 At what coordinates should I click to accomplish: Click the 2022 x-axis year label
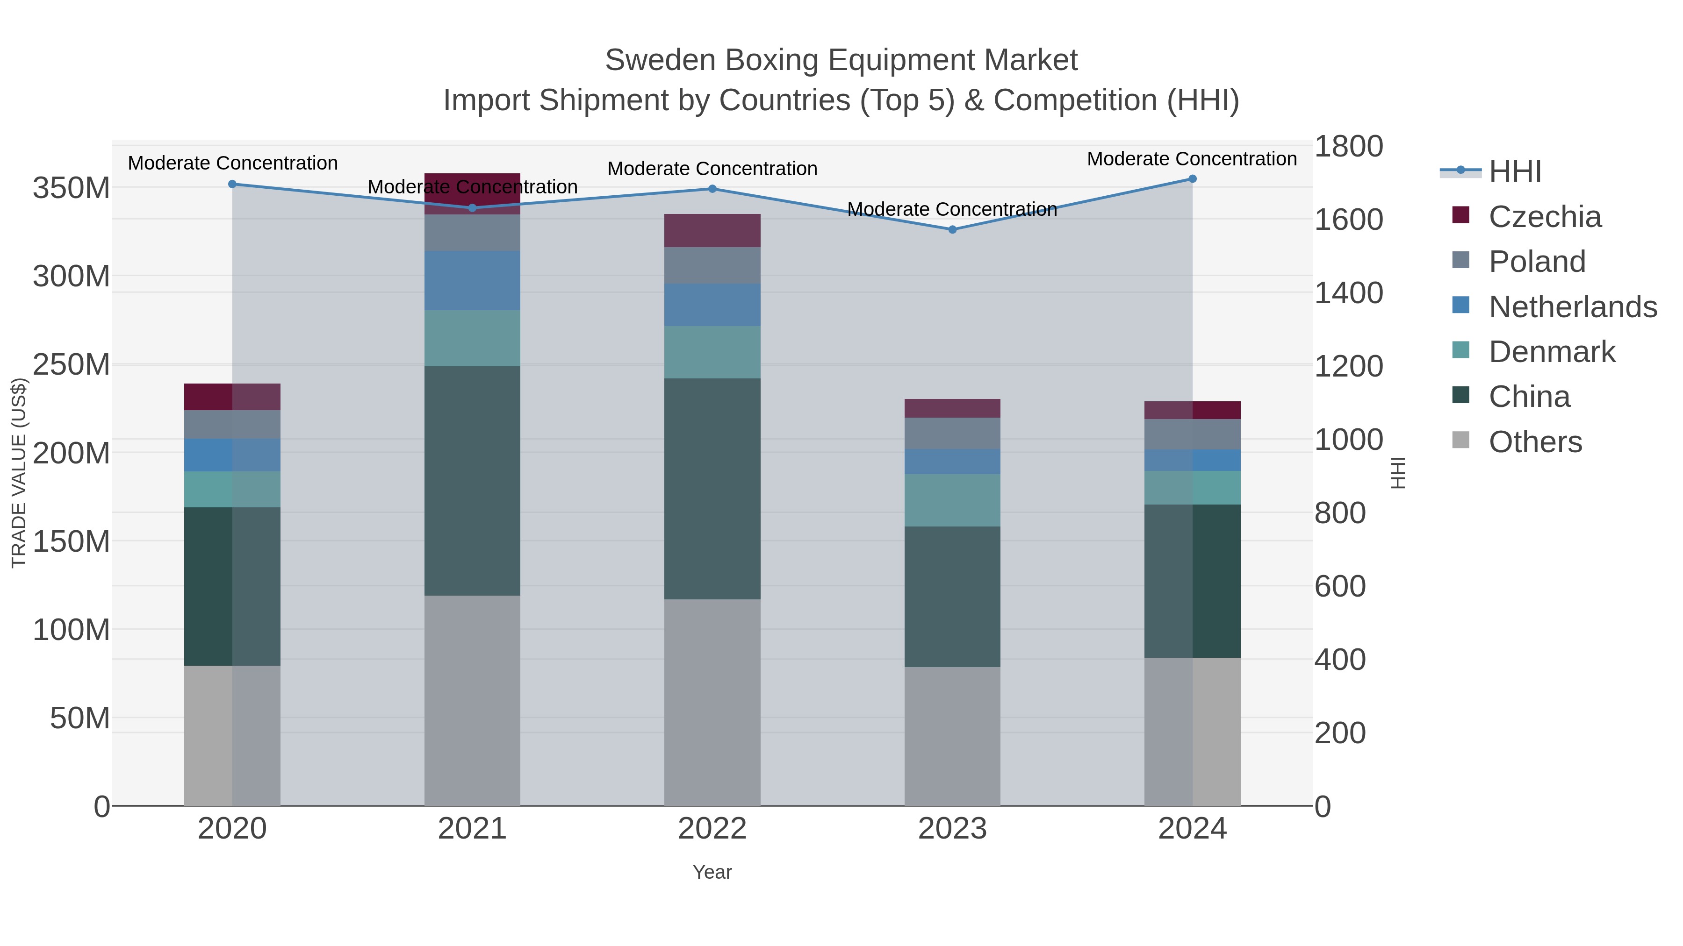click(x=712, y=829)
